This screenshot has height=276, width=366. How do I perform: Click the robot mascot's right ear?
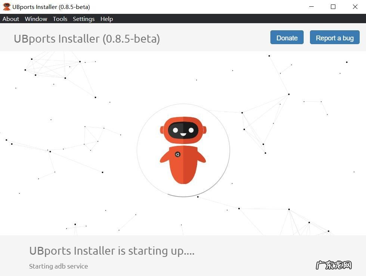coord(204,130)
